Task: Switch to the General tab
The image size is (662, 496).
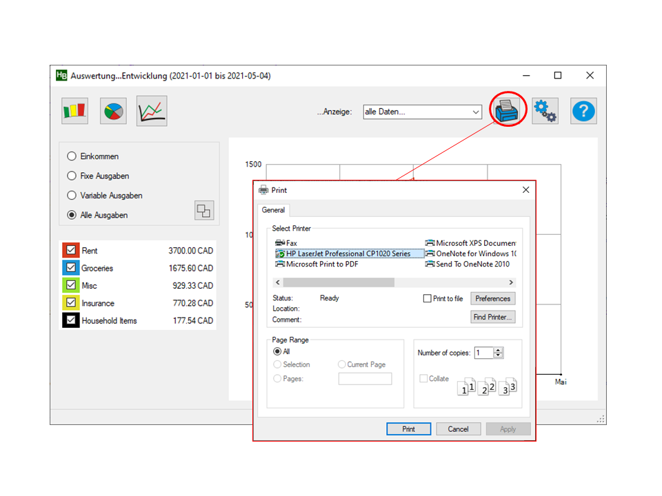Action: [273, 210]
